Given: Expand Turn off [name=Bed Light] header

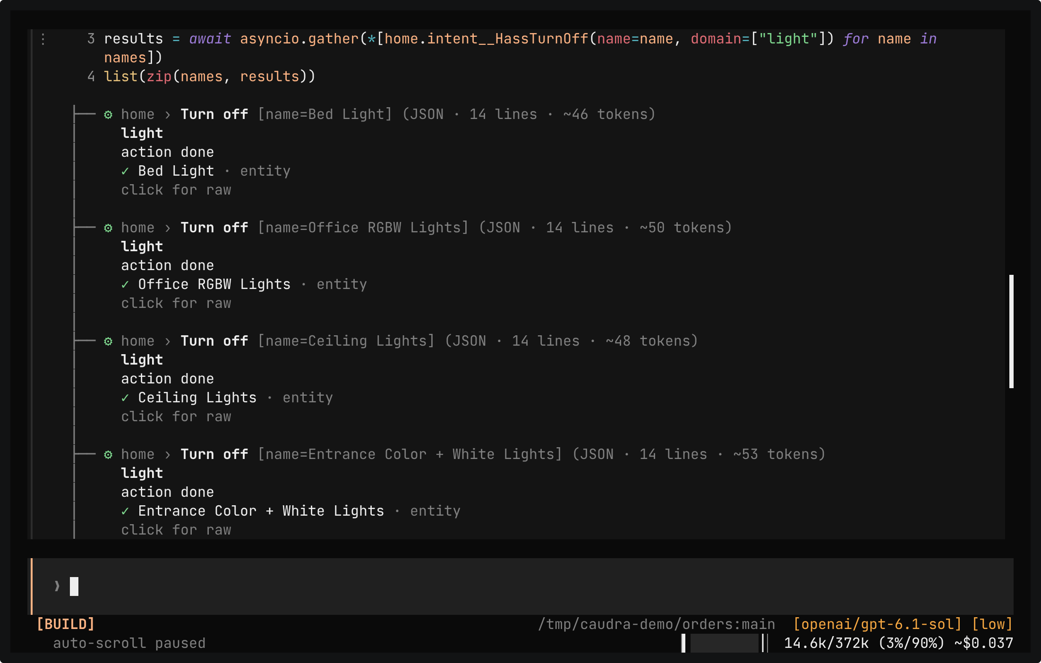Looking at the screenshot, I should (380, 114).
